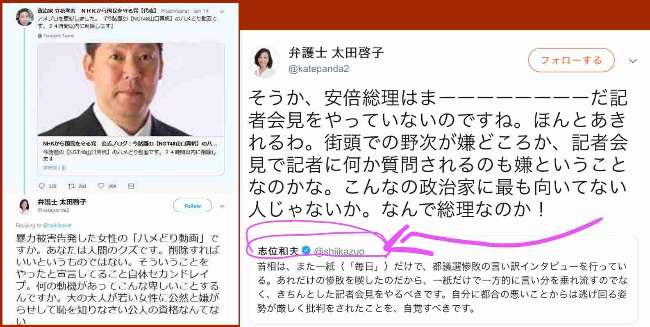Open the ameblo.jp blog card thumbnail
The width and height of the screenshot is (650, 327).
(x=131, y=89)
